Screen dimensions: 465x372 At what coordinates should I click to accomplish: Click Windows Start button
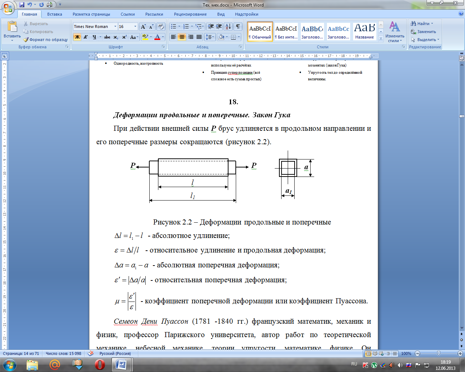(x=9, y=364)
